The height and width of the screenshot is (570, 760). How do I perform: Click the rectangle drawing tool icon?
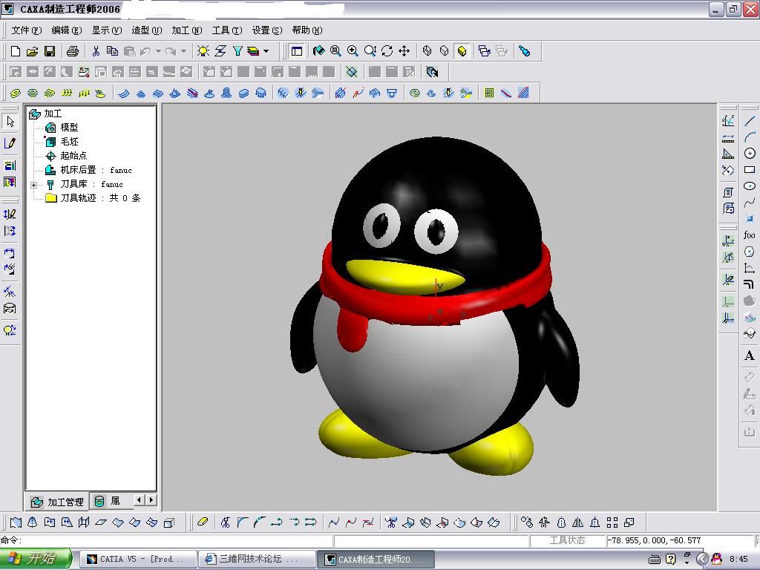pos(750,170)
